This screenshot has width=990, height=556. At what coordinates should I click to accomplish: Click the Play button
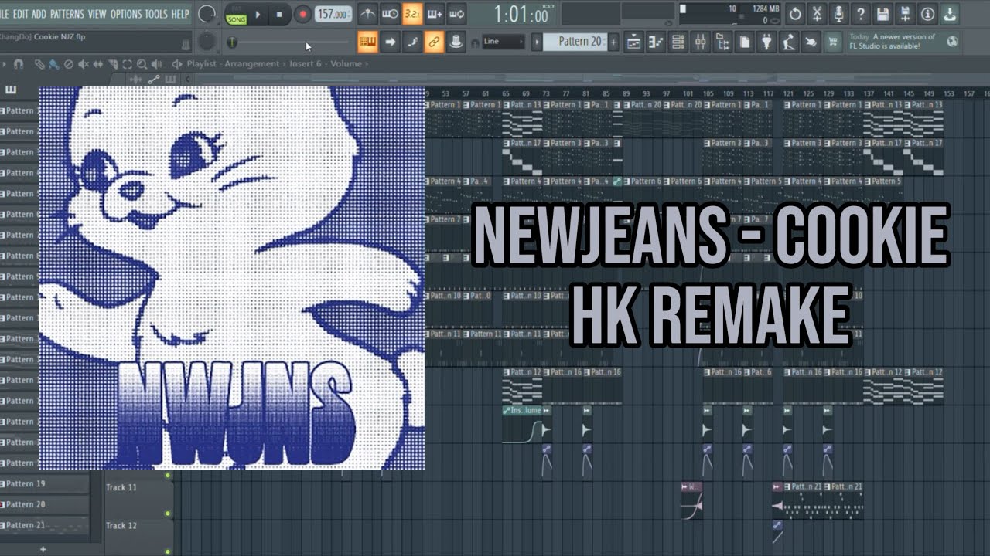(258, 14)
